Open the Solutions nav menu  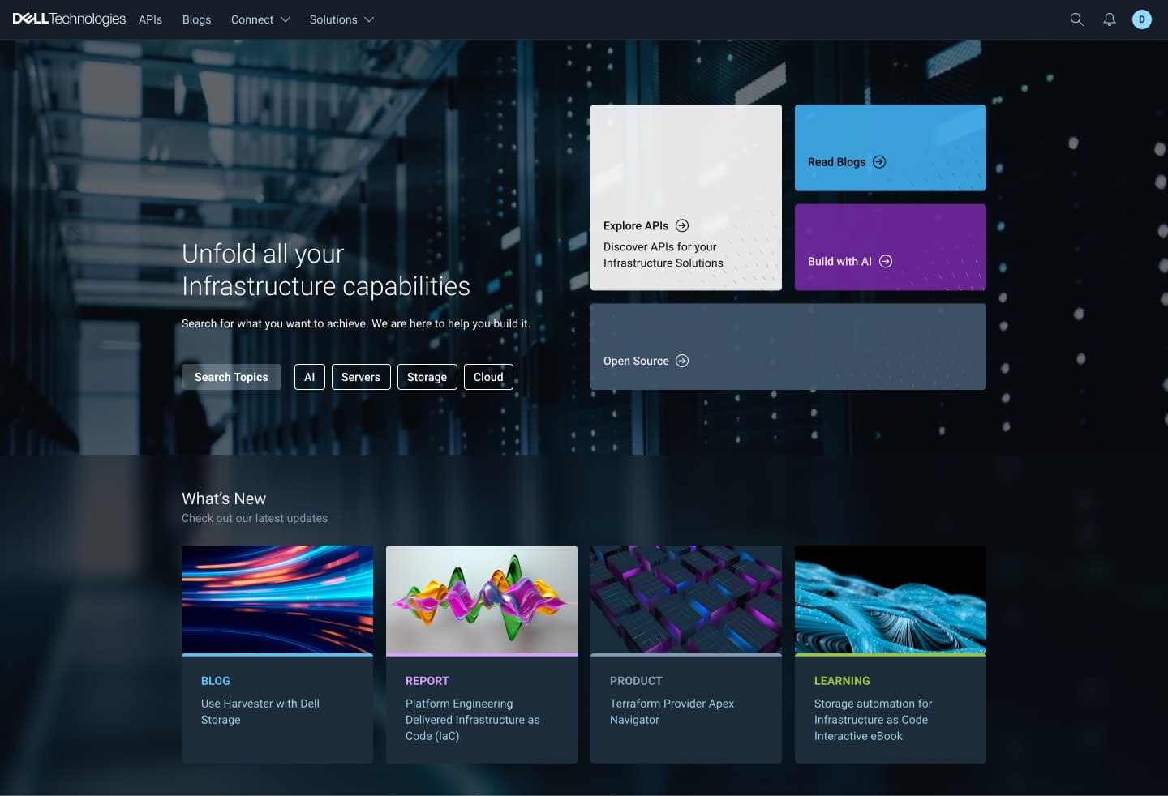point(341,19)
